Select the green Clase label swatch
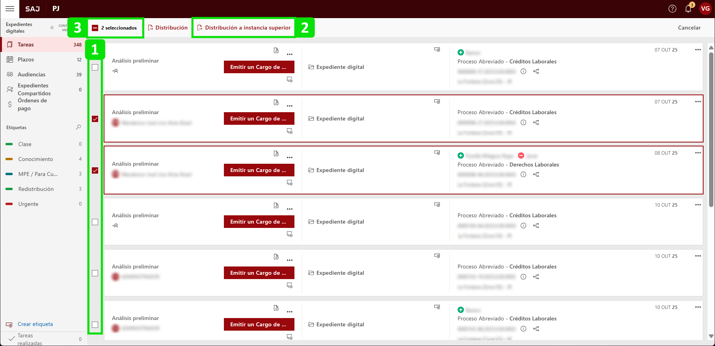 9,144
